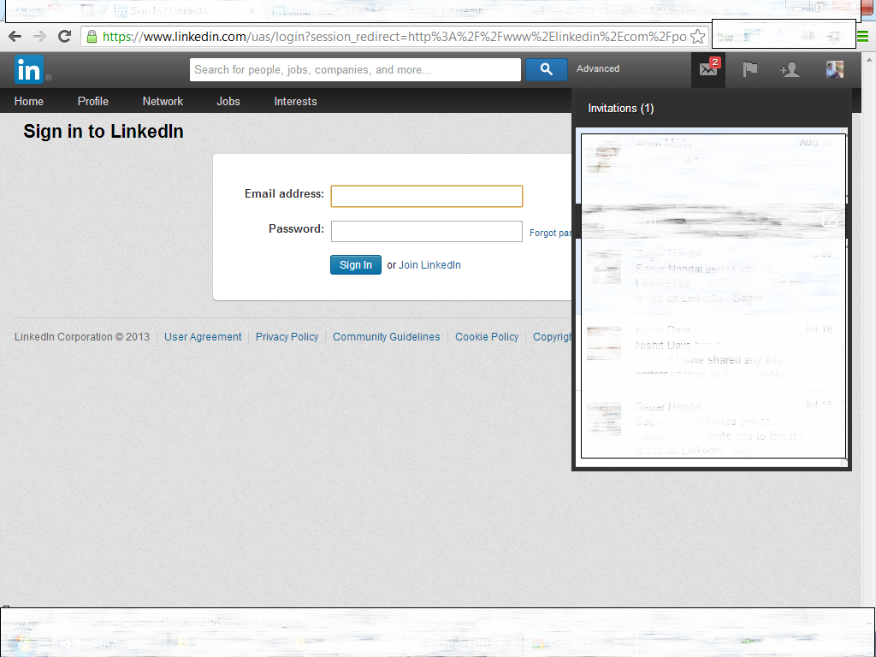Click the LinkedIn logo
876x657 pixels.
29,69
